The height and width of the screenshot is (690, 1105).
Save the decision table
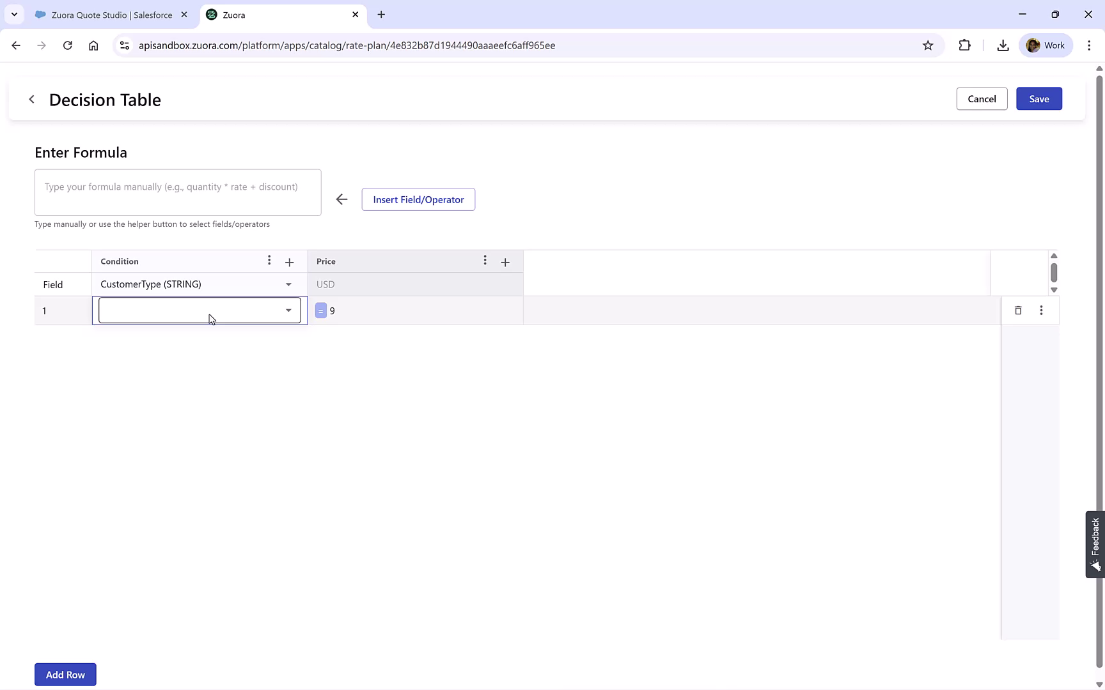point(1038,98)
